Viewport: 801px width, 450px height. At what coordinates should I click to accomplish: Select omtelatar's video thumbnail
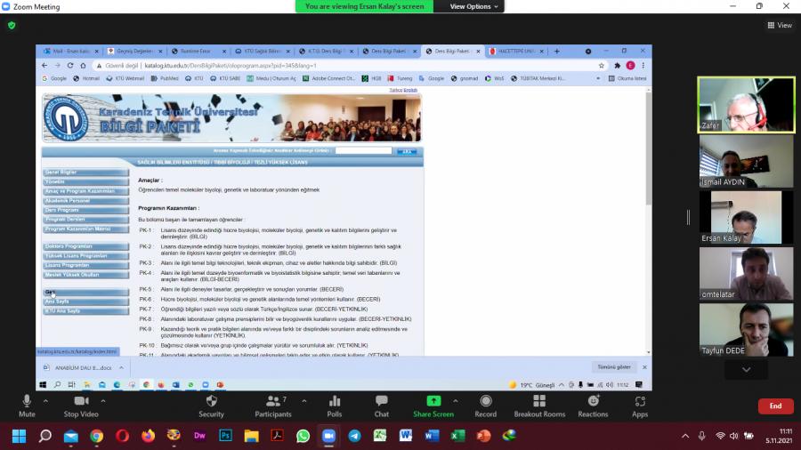click(746, 274)
